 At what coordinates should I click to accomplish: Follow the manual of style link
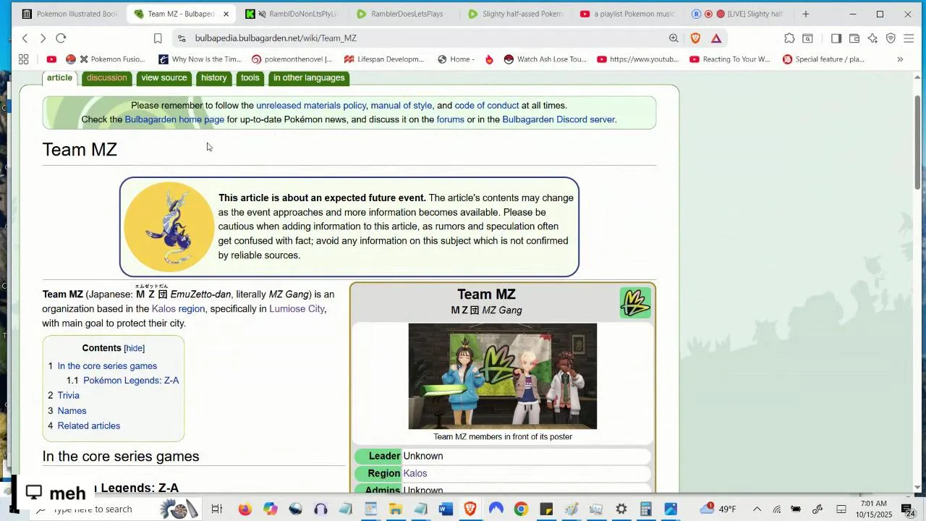[402, 106]
